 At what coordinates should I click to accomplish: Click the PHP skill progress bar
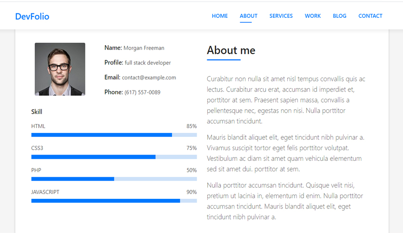click(x=114, y=179)
